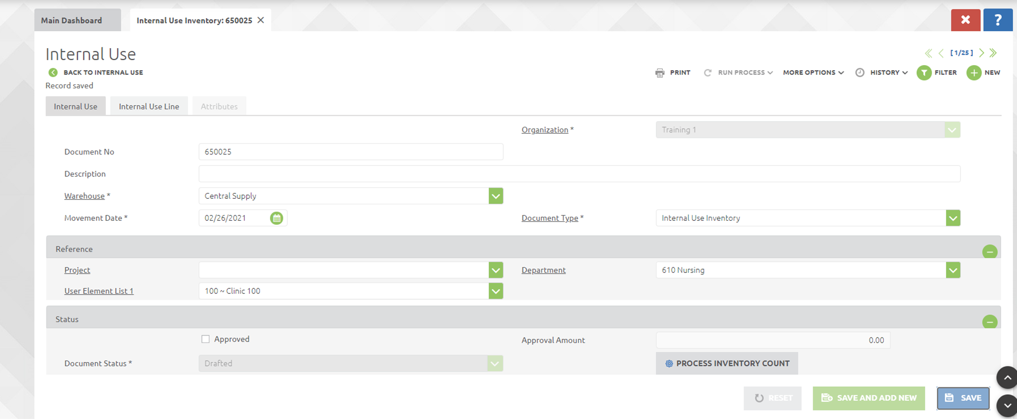The image size is (1017, 419).
Task: Switch to the Main Dashboard tab
Action: coord(72,20)
